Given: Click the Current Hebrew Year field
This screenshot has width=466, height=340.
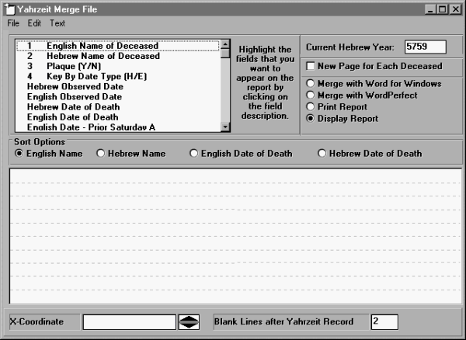Looking at the screenshot, I should click(x=425, y=47).
